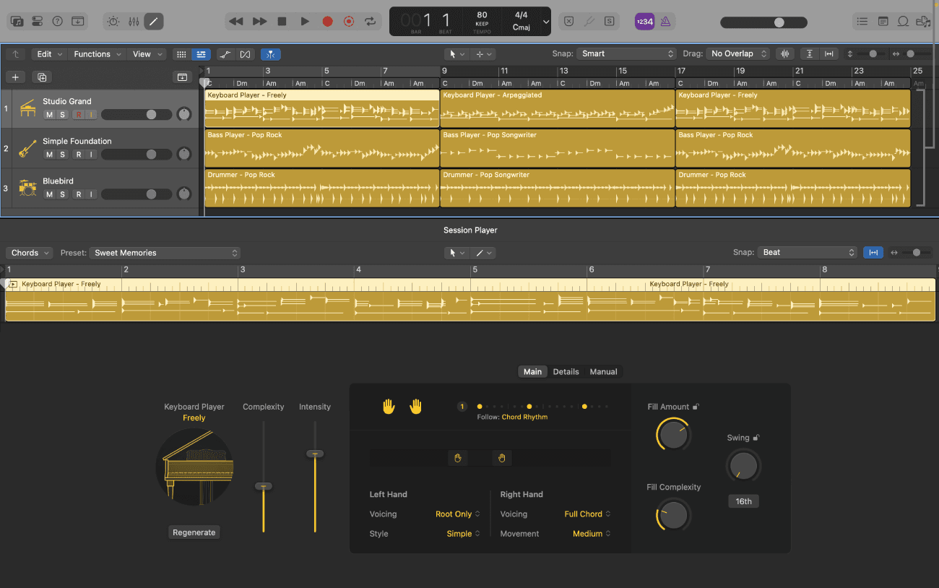Viewport: 939px width, 588px height.
Task: Switch to grid view button
Action: (182, 54)
